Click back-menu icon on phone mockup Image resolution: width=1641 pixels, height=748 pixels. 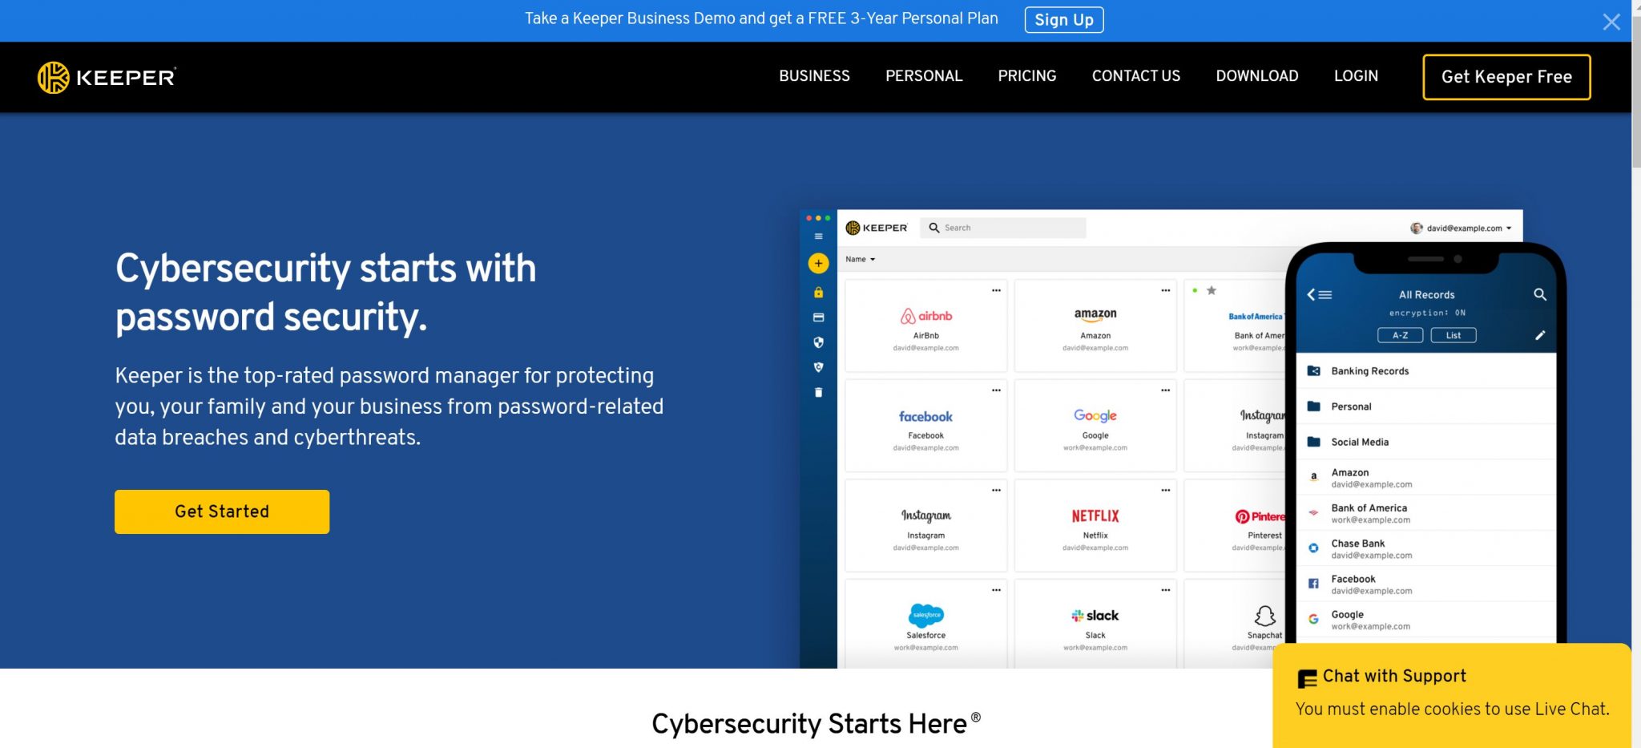click(1319, 294)
